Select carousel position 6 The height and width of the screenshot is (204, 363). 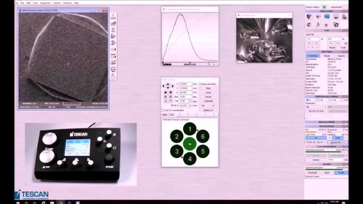tap(203, 137)
